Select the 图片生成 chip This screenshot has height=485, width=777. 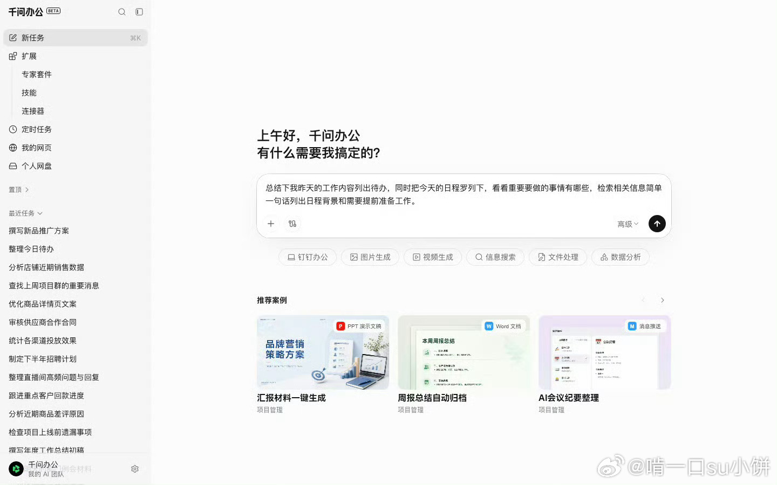coord(370,257)
